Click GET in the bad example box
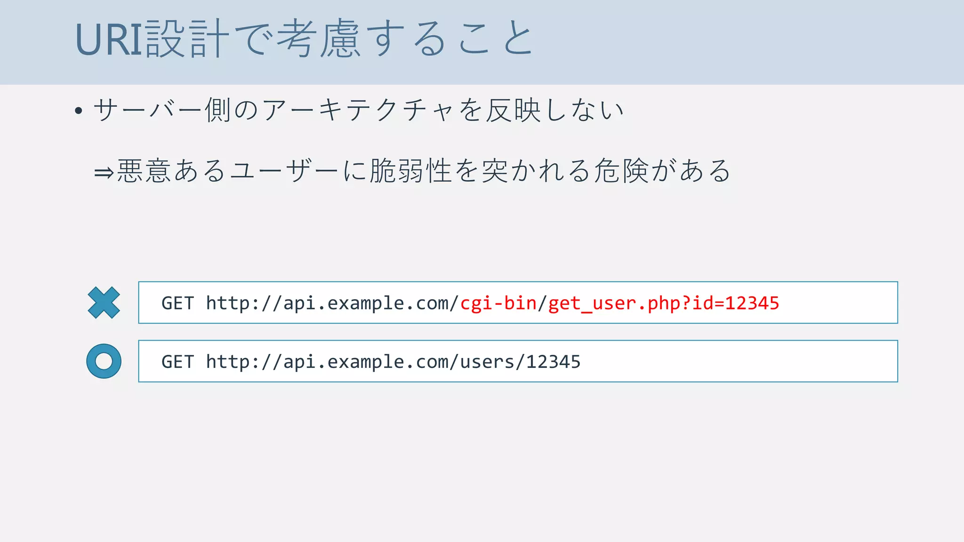964x542 pixels. coord(177,303)
